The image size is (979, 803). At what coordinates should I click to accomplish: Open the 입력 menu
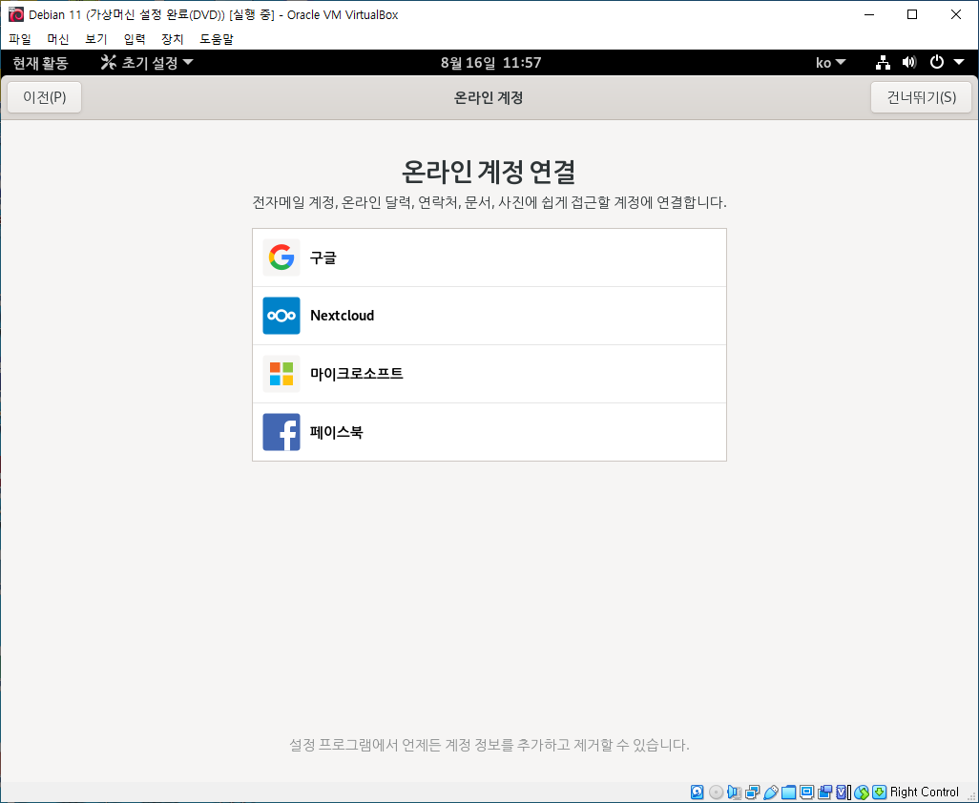point(135,39)
